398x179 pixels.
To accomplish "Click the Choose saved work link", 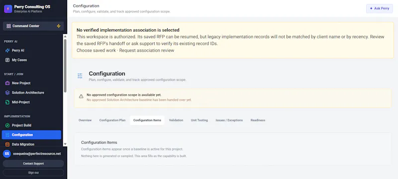I will coord(96,50).
